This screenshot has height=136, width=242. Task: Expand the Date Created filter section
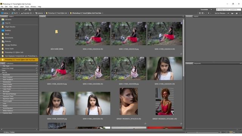pos(19,77)
